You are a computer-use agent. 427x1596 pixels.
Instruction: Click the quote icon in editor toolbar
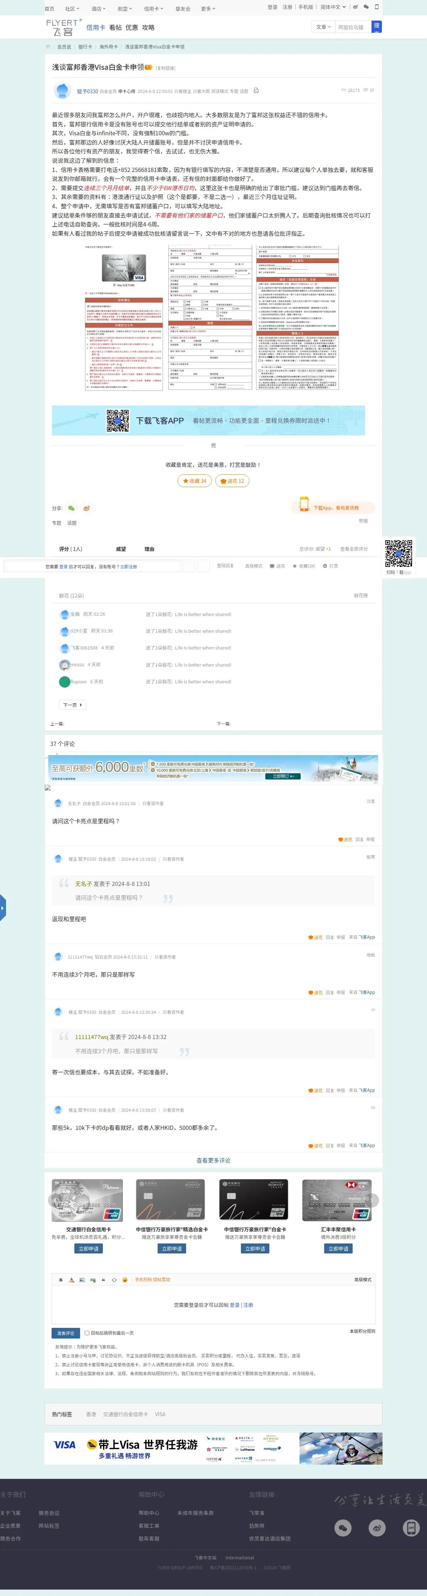click(x=103, y=1279)
